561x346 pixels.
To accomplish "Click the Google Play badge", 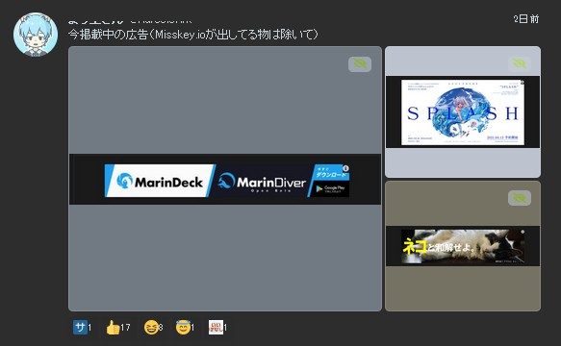I will click(329, 188).
